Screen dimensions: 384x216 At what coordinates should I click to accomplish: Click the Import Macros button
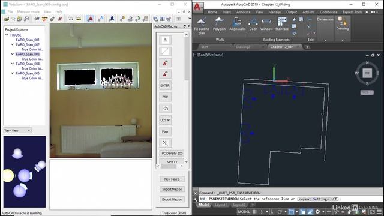coord(172,190)
